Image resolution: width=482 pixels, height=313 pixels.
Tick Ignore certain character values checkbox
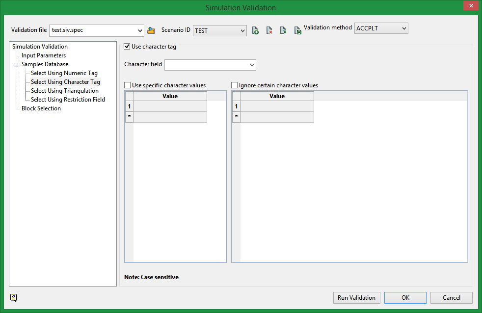[x=235, y=85]
